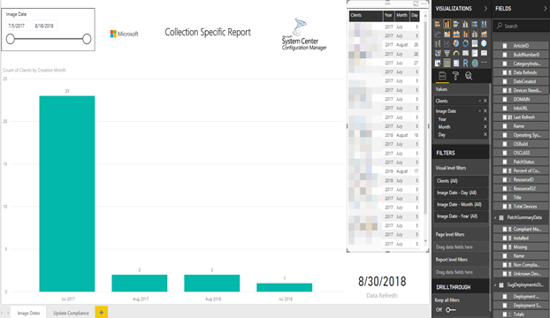Viewport: 550px width, 318px height.
Task: Select the table visualization icon
Action: pos(447,63)
